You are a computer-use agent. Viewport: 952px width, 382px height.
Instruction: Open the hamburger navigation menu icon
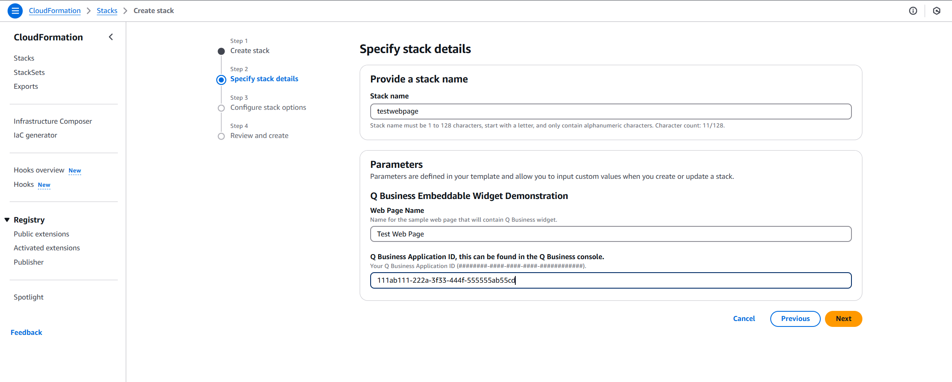pos(15,11)
